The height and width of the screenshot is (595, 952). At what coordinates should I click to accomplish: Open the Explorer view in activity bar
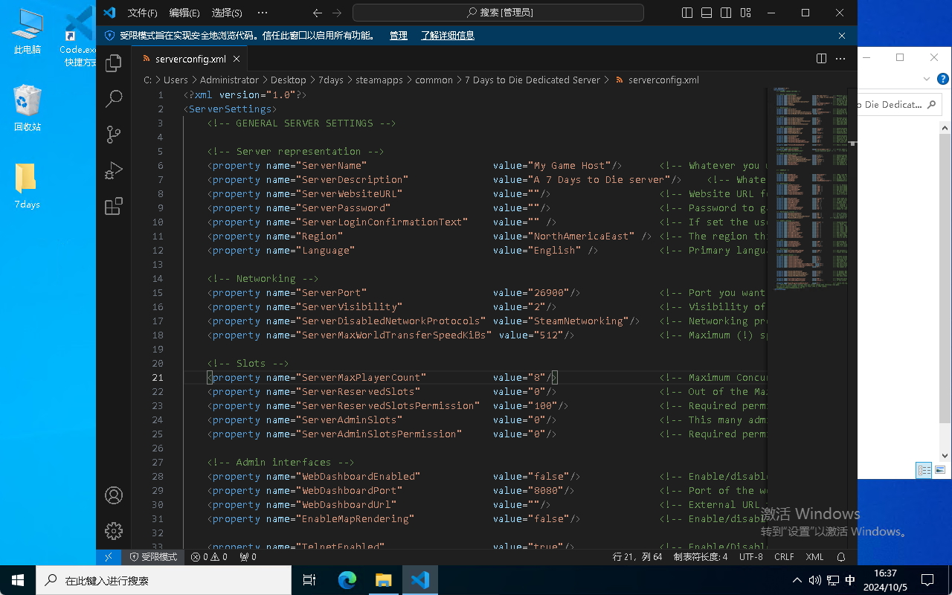point(114,62)
